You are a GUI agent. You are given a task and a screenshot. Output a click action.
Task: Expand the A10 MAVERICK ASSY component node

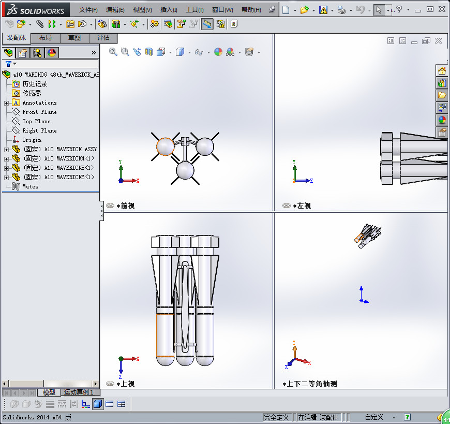pyautogui.click(x=6, y=150)
